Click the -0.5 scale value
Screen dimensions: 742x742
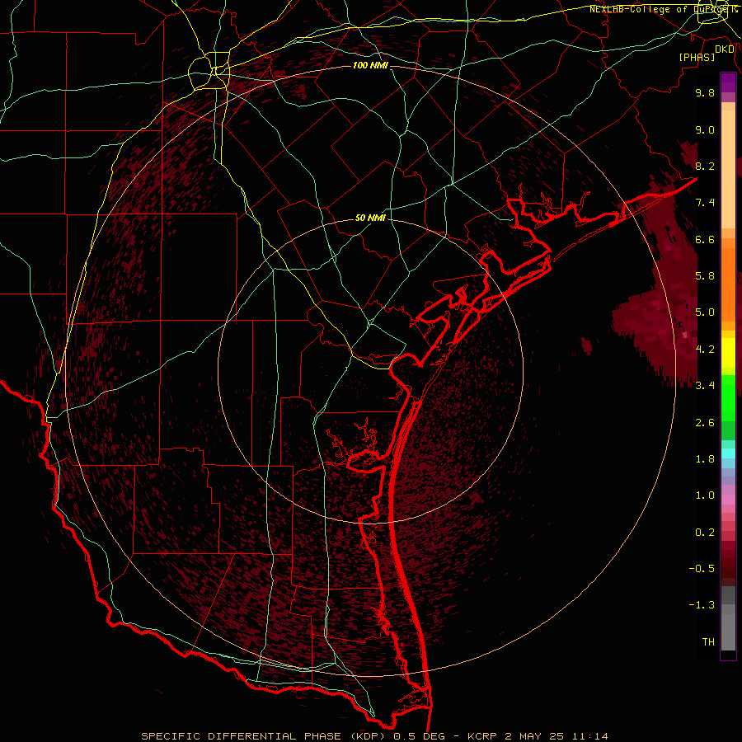(x=702, y=568)
